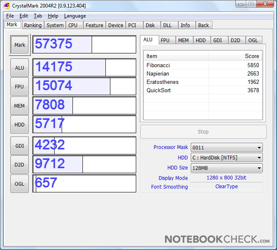Open the Help menu
Viewport: 277px width, 250px height.
click(53, 16)
